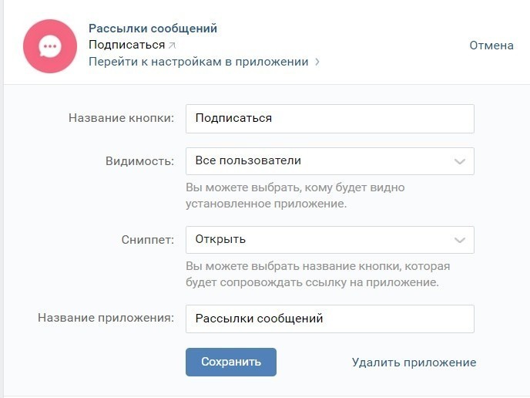This screenshot has width=530, height=398.
Task: Open the Видимость dropdown showing Все пользователи
Action: point(330,161)
